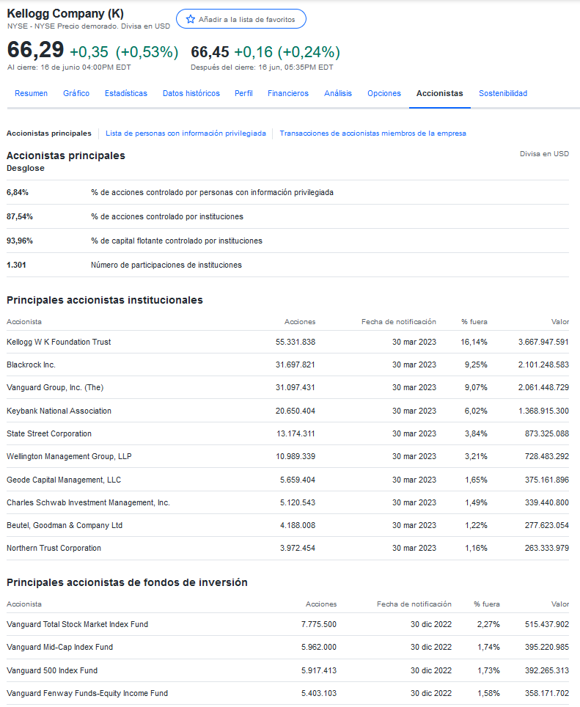Click 'Principales accionistas de fondos de inversión' heading
580x707 pixels.
click(x=127, y=582)
